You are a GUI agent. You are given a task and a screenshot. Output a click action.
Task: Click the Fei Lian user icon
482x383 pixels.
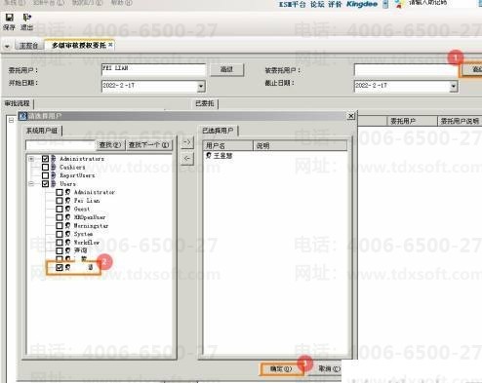[67, 201]
